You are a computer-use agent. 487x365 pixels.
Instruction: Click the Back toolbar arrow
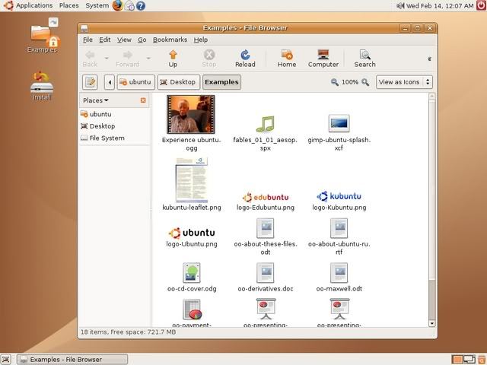90,55
